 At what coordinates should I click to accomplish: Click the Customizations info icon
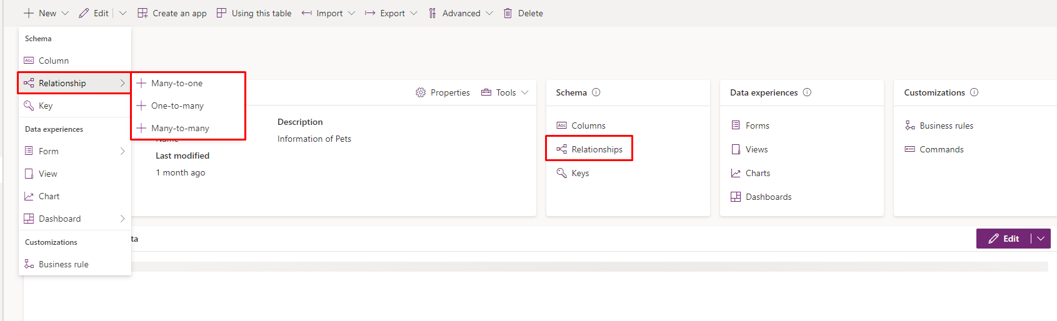[x=974, y=92]
